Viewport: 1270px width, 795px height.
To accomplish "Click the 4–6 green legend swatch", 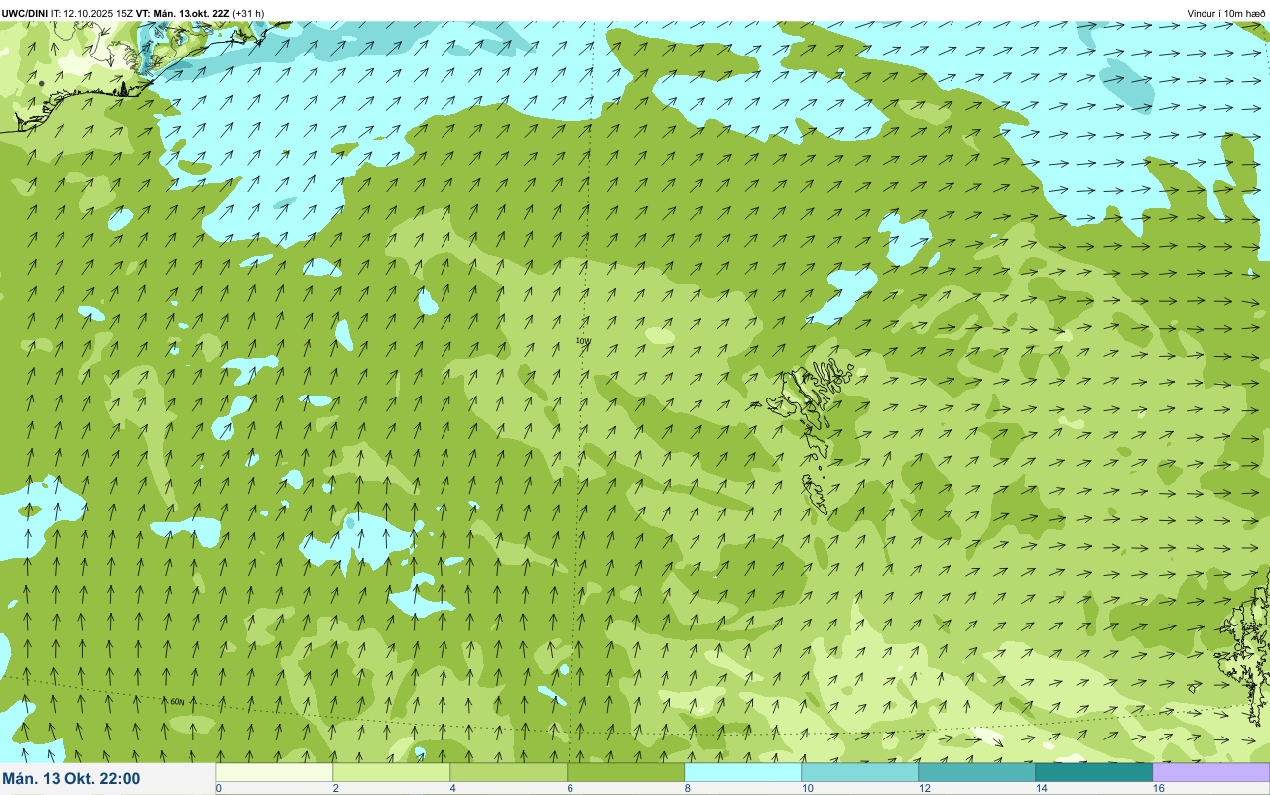I will pos(509,772).
